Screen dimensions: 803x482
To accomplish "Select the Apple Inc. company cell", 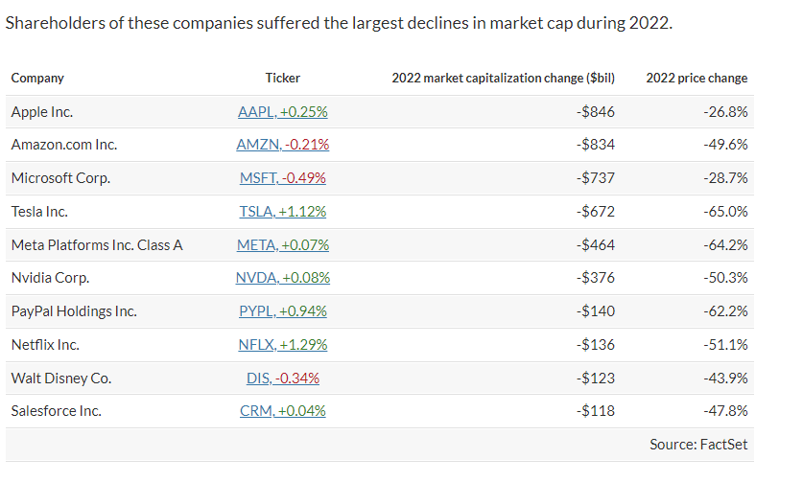I will point(42,112).
